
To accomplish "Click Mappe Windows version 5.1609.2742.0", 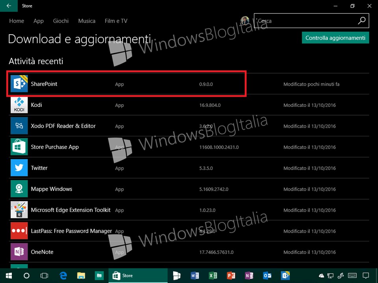I will [x=214, y=189].
